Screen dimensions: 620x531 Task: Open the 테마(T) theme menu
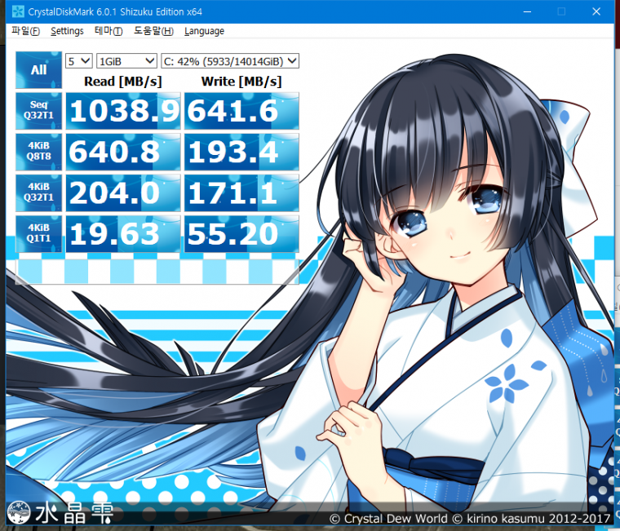tap(108, 31)
